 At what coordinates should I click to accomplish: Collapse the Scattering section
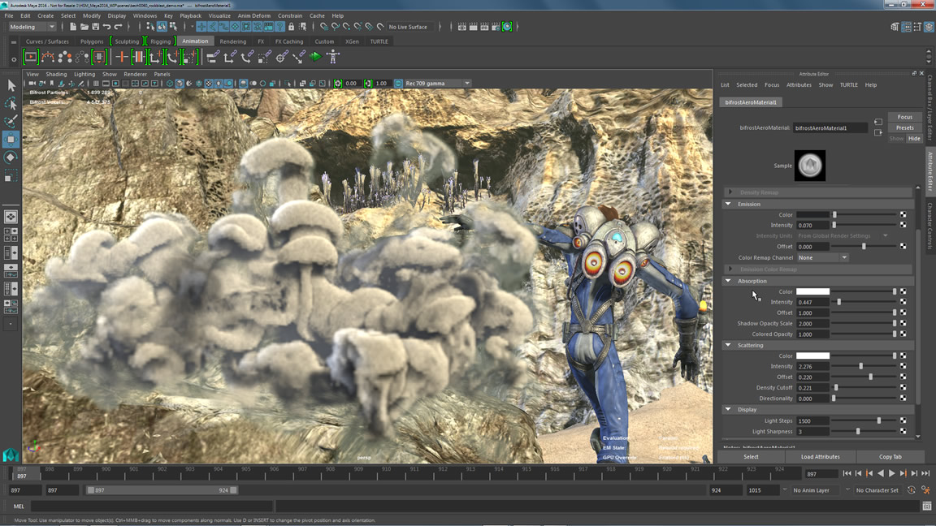click(728, 345)
